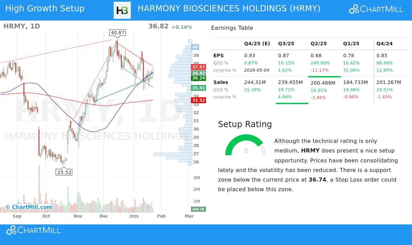Click the 2026 label on the time axis
Screen dimensions: 412x245
click(x=134, y=216)
